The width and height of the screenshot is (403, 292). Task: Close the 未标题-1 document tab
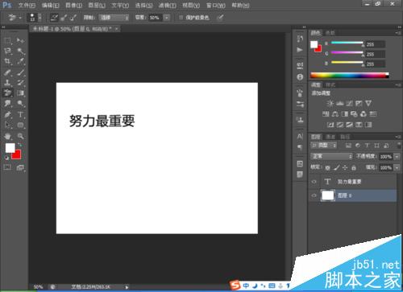point(116,29)
